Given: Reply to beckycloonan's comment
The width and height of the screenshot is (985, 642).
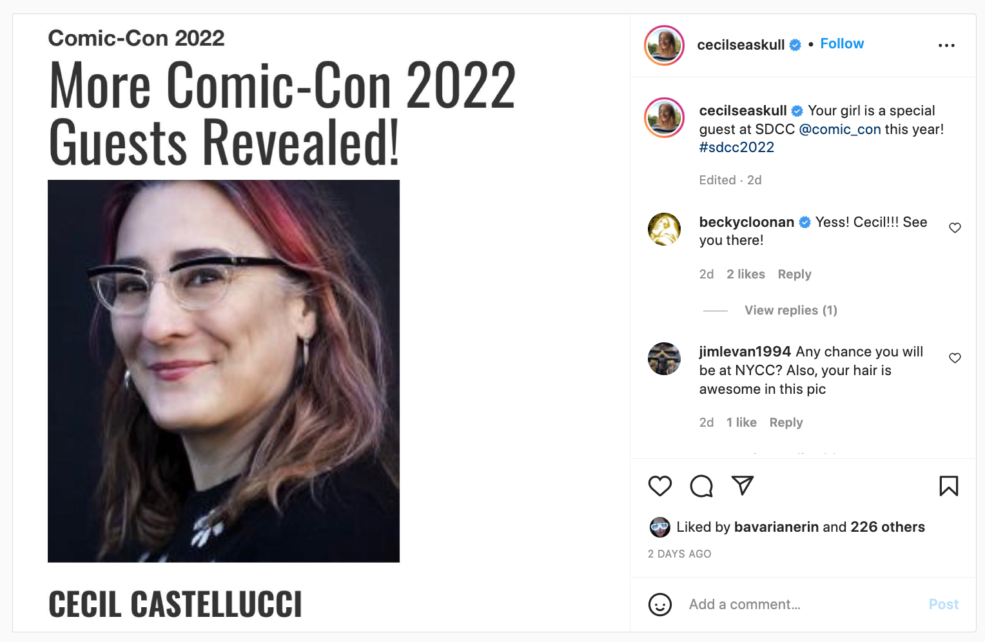Looking at the screenshot, I should (794, 274).
